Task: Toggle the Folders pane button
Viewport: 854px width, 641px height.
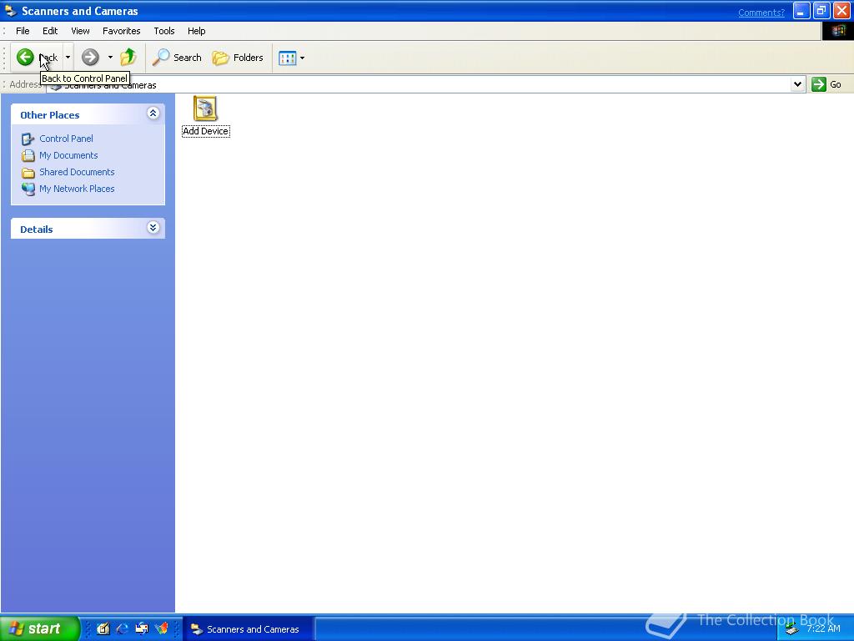Action: coord(238,58)
